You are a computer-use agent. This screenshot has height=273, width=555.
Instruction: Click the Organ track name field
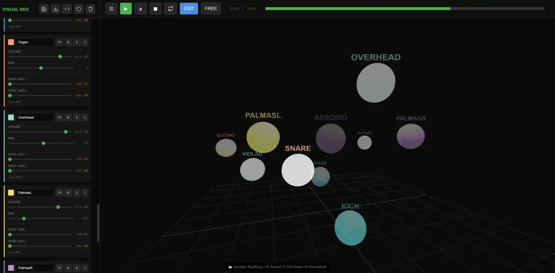[x=35, y=42]
